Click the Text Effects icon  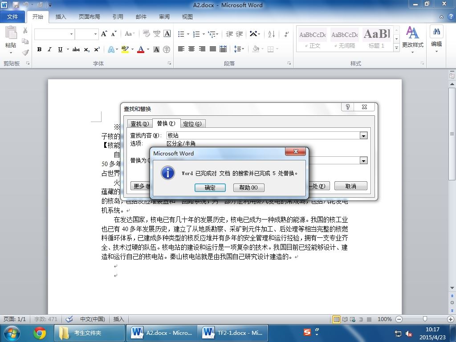point(111,49)
